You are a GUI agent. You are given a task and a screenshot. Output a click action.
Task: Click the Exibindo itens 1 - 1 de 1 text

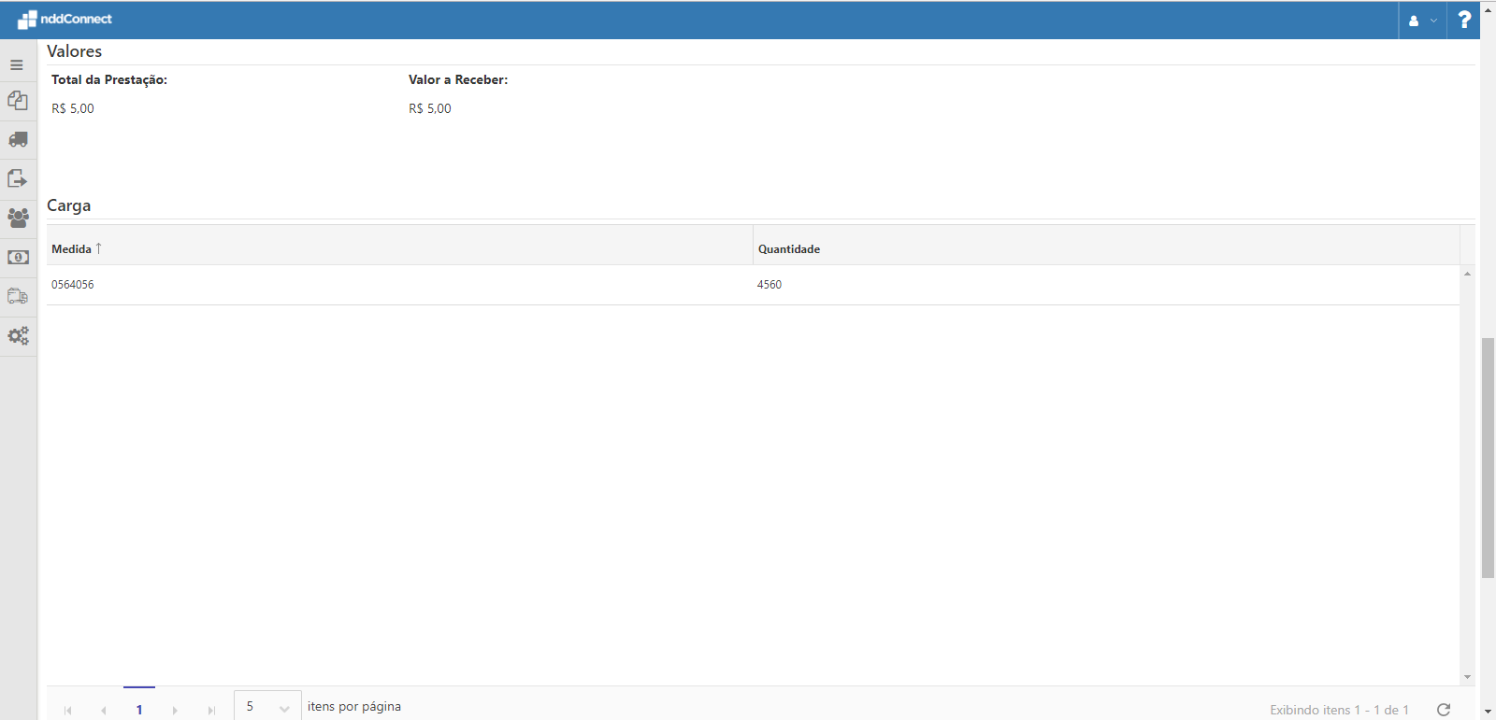pyautogui.click(x=1339, y=710)
